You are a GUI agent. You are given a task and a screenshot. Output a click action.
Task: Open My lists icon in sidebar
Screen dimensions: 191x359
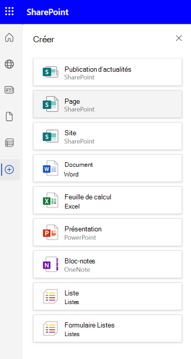tap(9, 143)
